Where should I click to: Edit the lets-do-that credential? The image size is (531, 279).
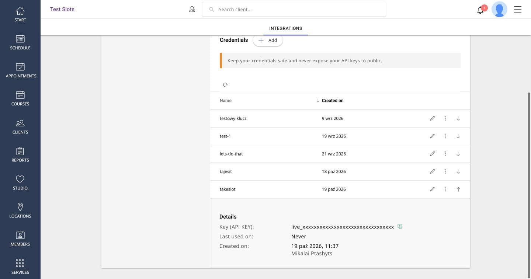point(433,154)
